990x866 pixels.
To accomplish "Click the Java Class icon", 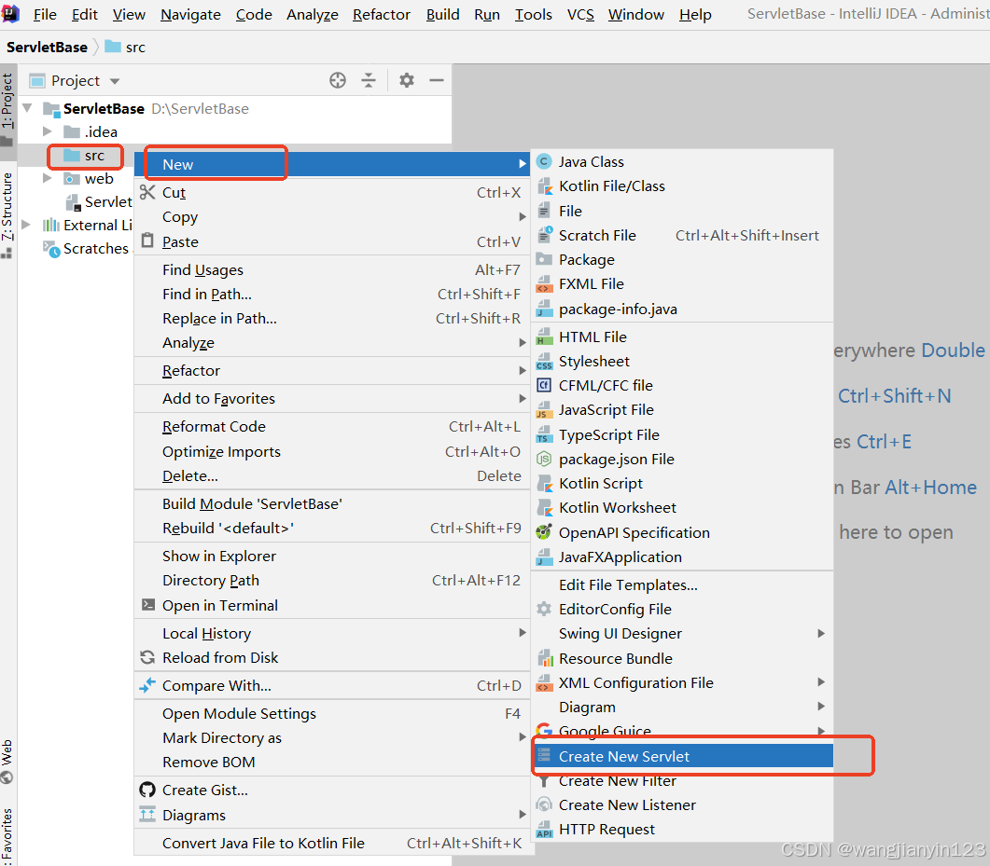I will pos(544,162).
